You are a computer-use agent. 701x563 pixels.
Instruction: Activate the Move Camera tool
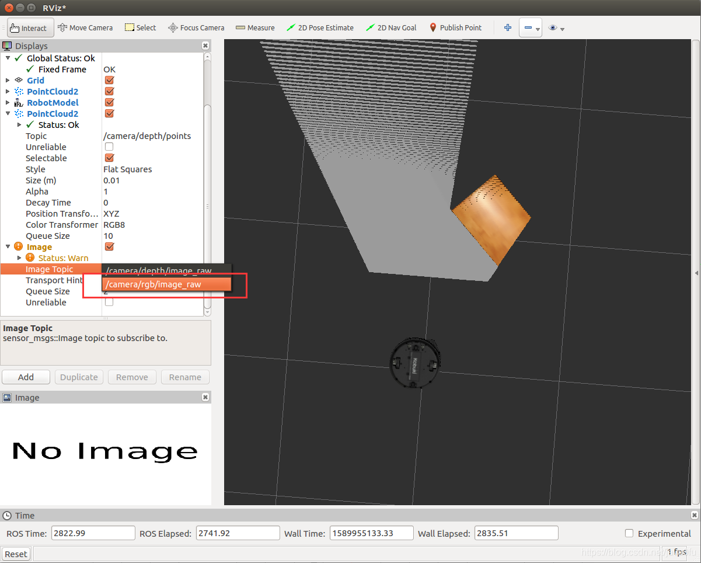click(x=85, y=27)
